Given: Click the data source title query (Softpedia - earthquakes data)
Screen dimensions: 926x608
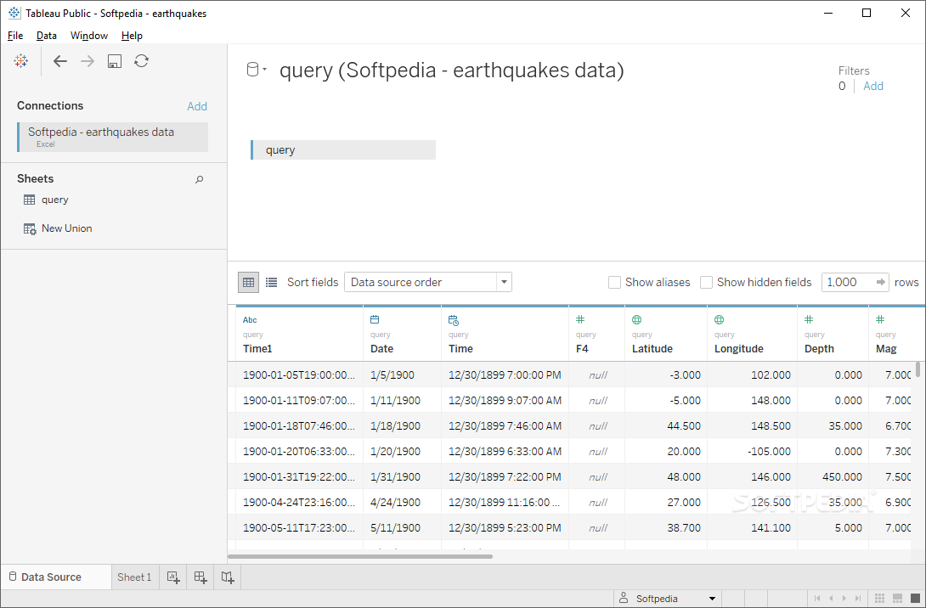Looking at the screenshot, I should [x=452, y=70].
